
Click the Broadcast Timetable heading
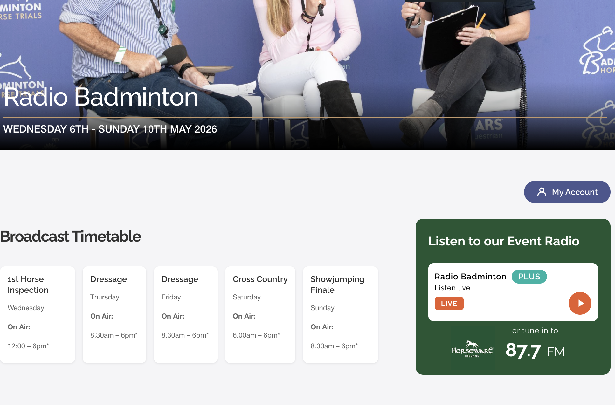71,237
